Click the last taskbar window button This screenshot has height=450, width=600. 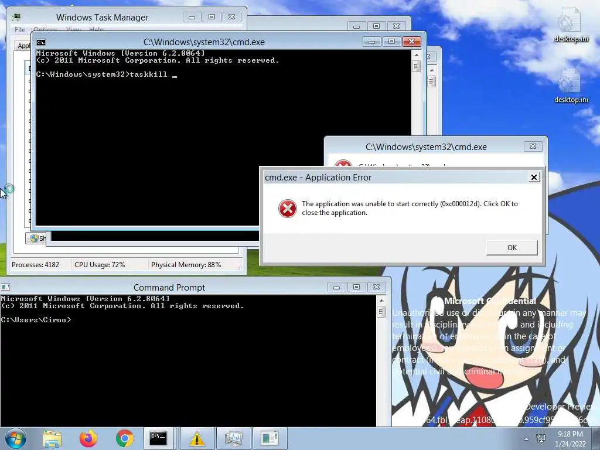(x=270, y=438)
